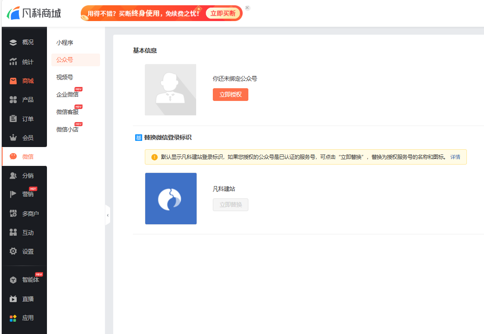This screenshot has height=334, width=484.
Task: Close the promotional banner
Action: tap(247, 8)
